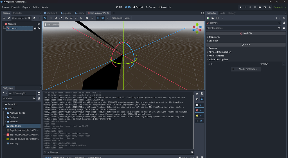Collapse the Node3D tree node
288x158 pixels.
tap(3, 24)
